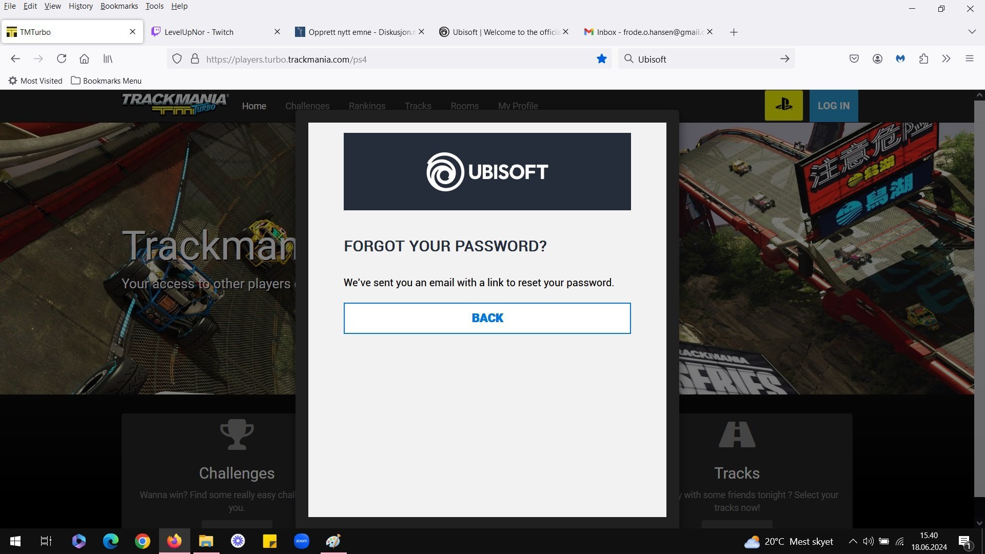Click the page vertical scrollbar

point(979,298)
